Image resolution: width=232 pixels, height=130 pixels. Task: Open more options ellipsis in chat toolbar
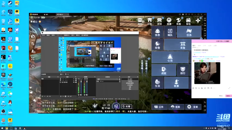tap(214, 88)
